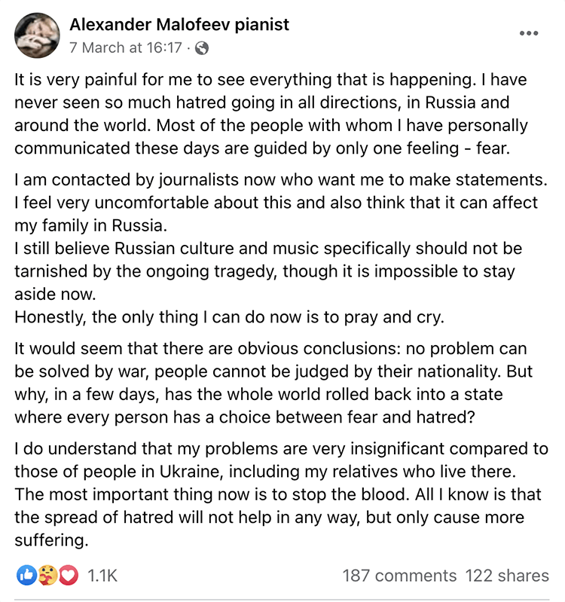This screenshot has width=565, height=602.
Task: Click the Care hugging-heart reaction icon
Action: click(x=47, y=576)
